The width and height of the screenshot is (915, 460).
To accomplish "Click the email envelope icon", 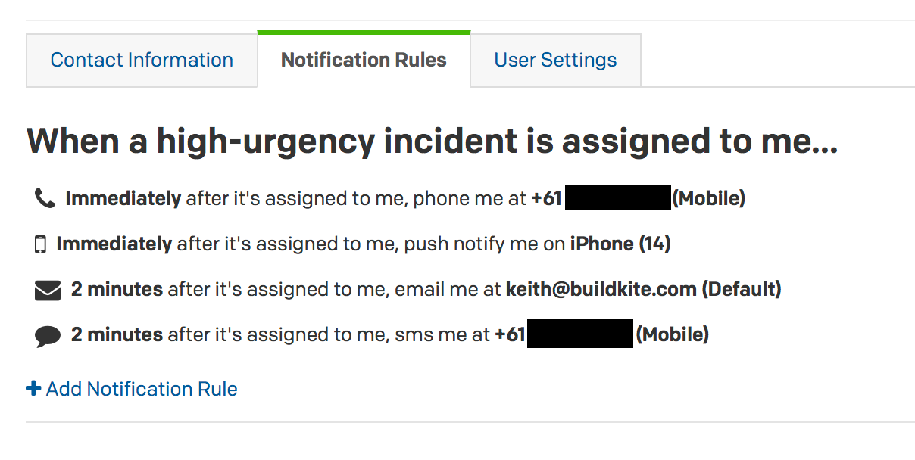I will tap(48, 290).
